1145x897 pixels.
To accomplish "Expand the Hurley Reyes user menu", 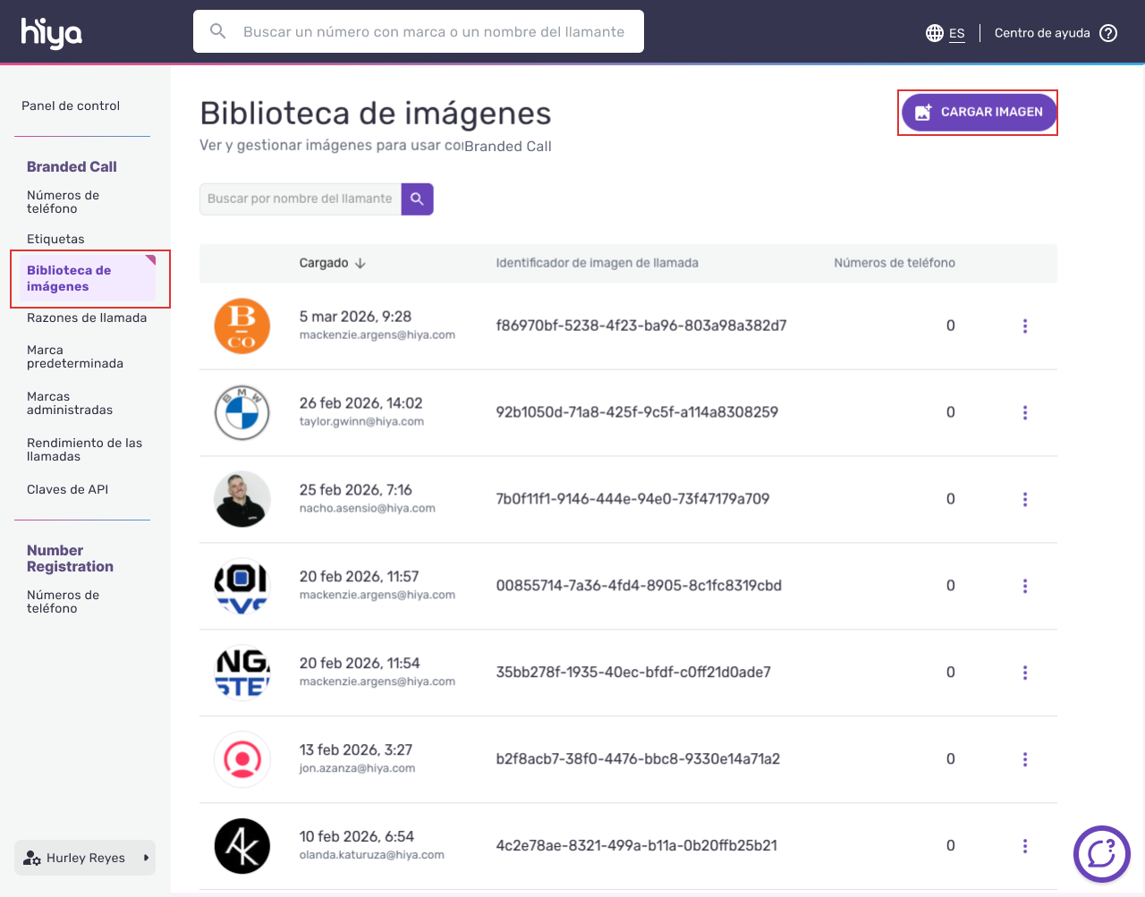I will pos(85,858).
